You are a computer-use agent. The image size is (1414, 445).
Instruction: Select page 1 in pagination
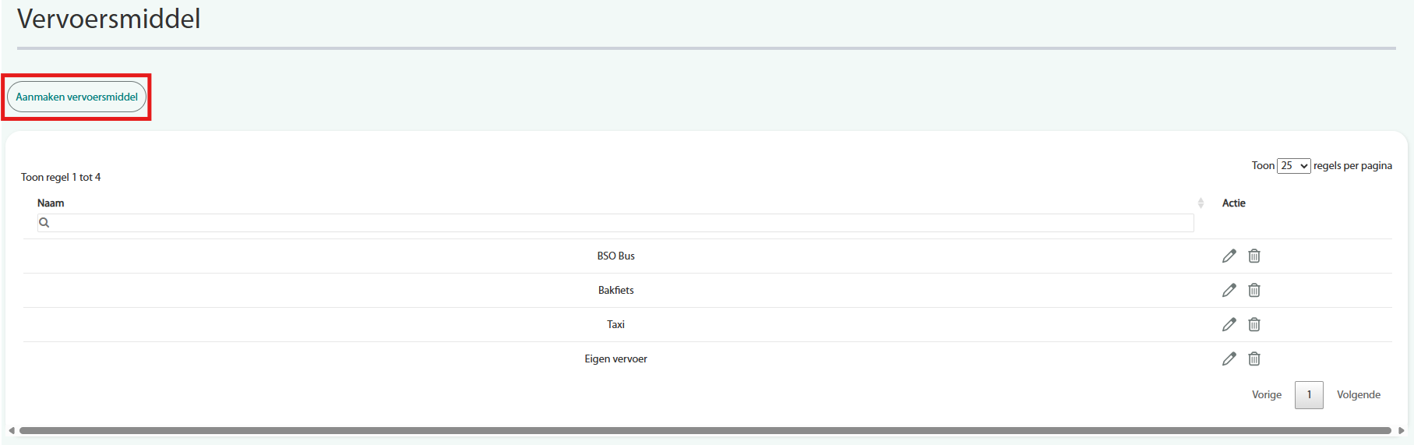pos(1309,395)
